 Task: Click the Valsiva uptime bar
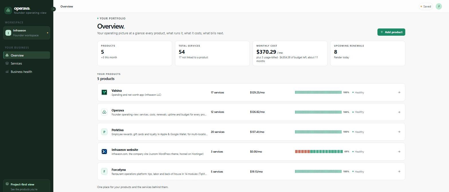tap(318, 92)
